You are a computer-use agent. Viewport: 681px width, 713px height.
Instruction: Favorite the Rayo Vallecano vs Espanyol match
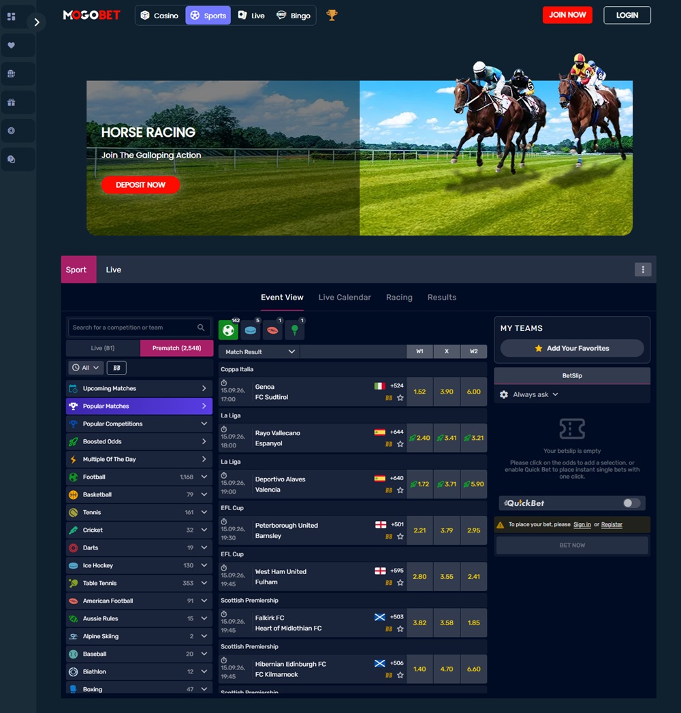coord(400,444)
